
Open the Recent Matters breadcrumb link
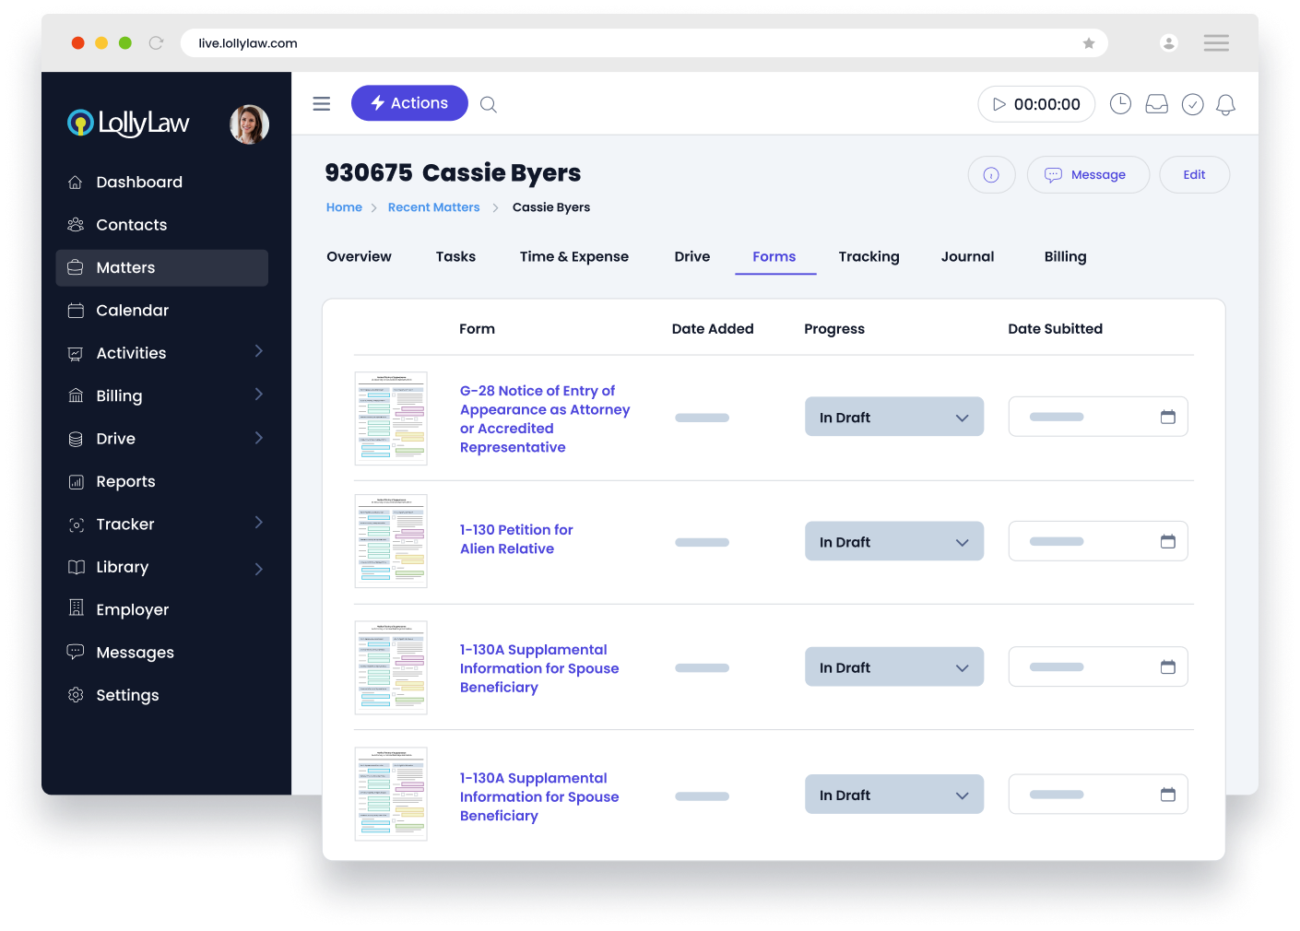[433, 207]
